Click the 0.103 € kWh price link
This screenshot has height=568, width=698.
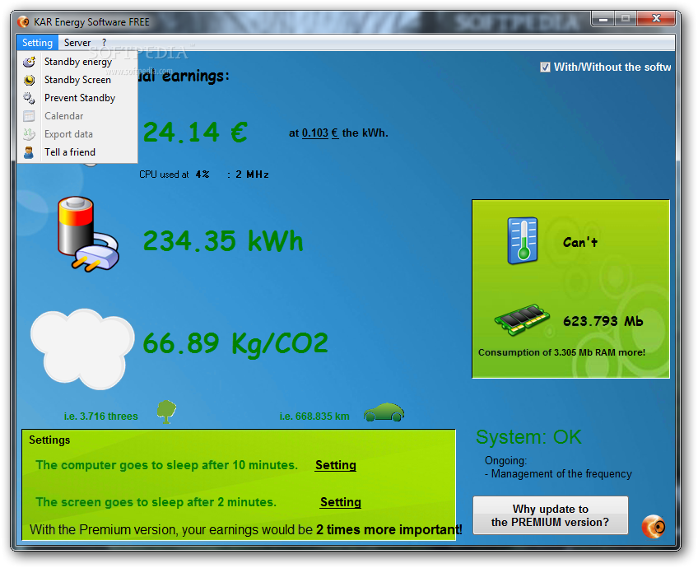320,133
